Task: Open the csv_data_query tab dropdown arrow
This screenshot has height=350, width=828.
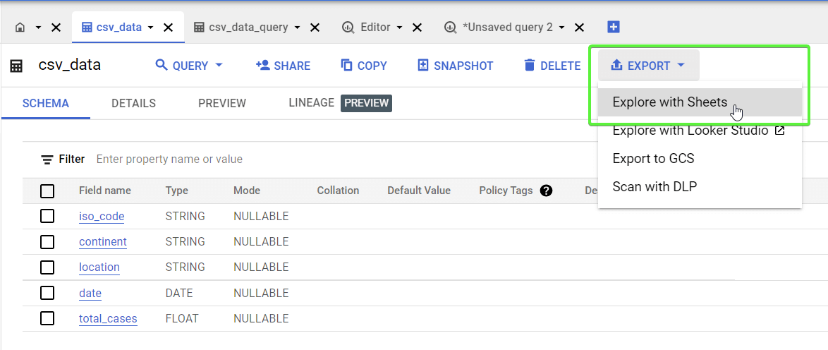Action: click(x=297, y=28)
